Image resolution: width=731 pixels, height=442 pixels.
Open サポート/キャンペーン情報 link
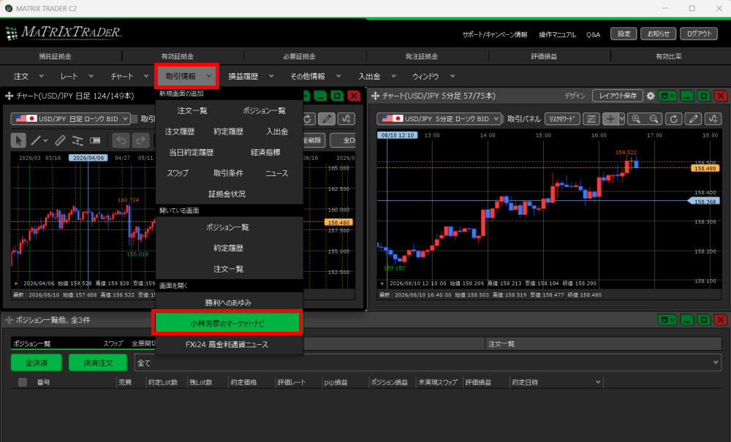[x=495, y=35]
